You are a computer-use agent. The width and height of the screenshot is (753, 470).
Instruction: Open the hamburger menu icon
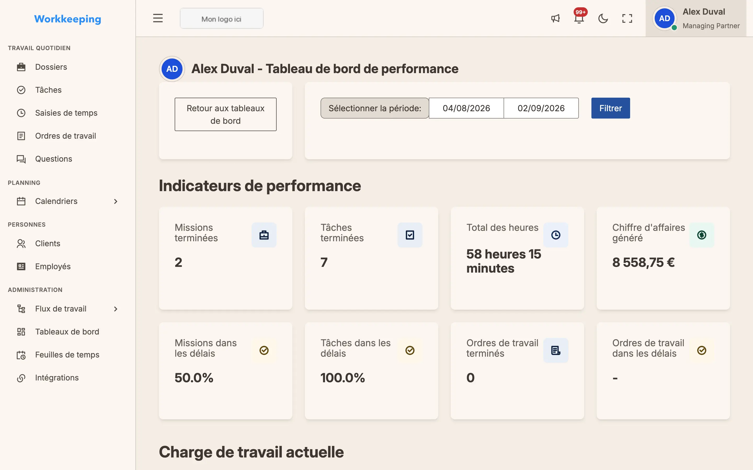coord(158,18)
